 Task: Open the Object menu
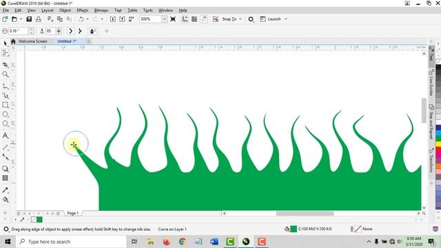tap(65, 10)
